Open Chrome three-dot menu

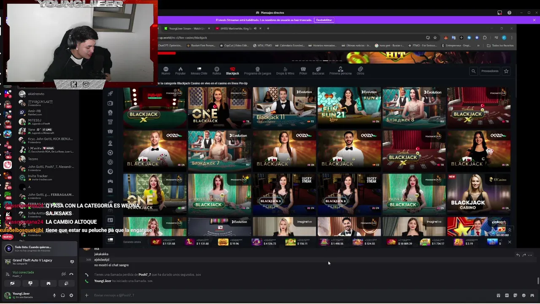511,38
